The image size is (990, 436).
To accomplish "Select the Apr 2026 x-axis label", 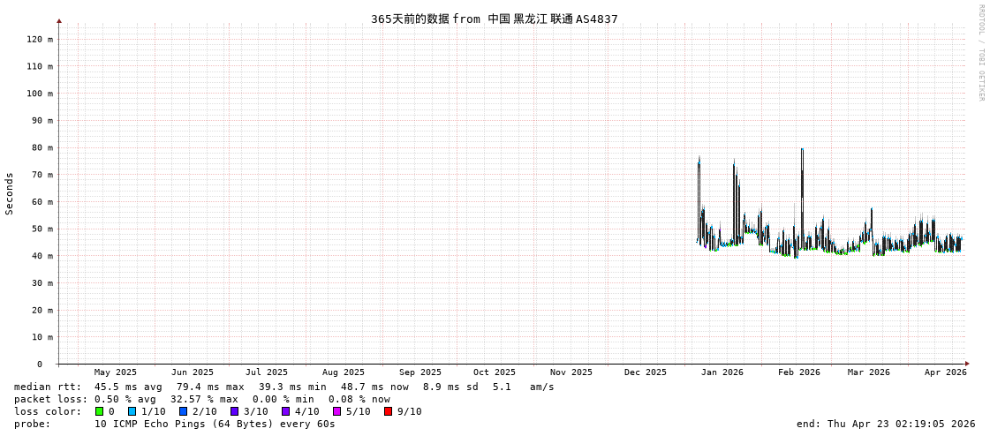I will click(945, 372).
